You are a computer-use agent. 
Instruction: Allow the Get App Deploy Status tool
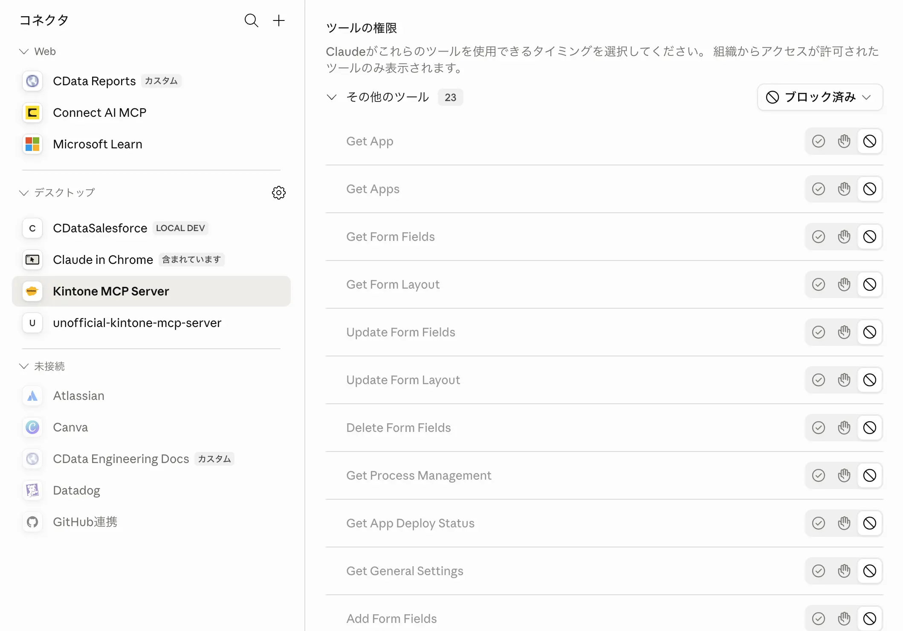pos(819,523)
